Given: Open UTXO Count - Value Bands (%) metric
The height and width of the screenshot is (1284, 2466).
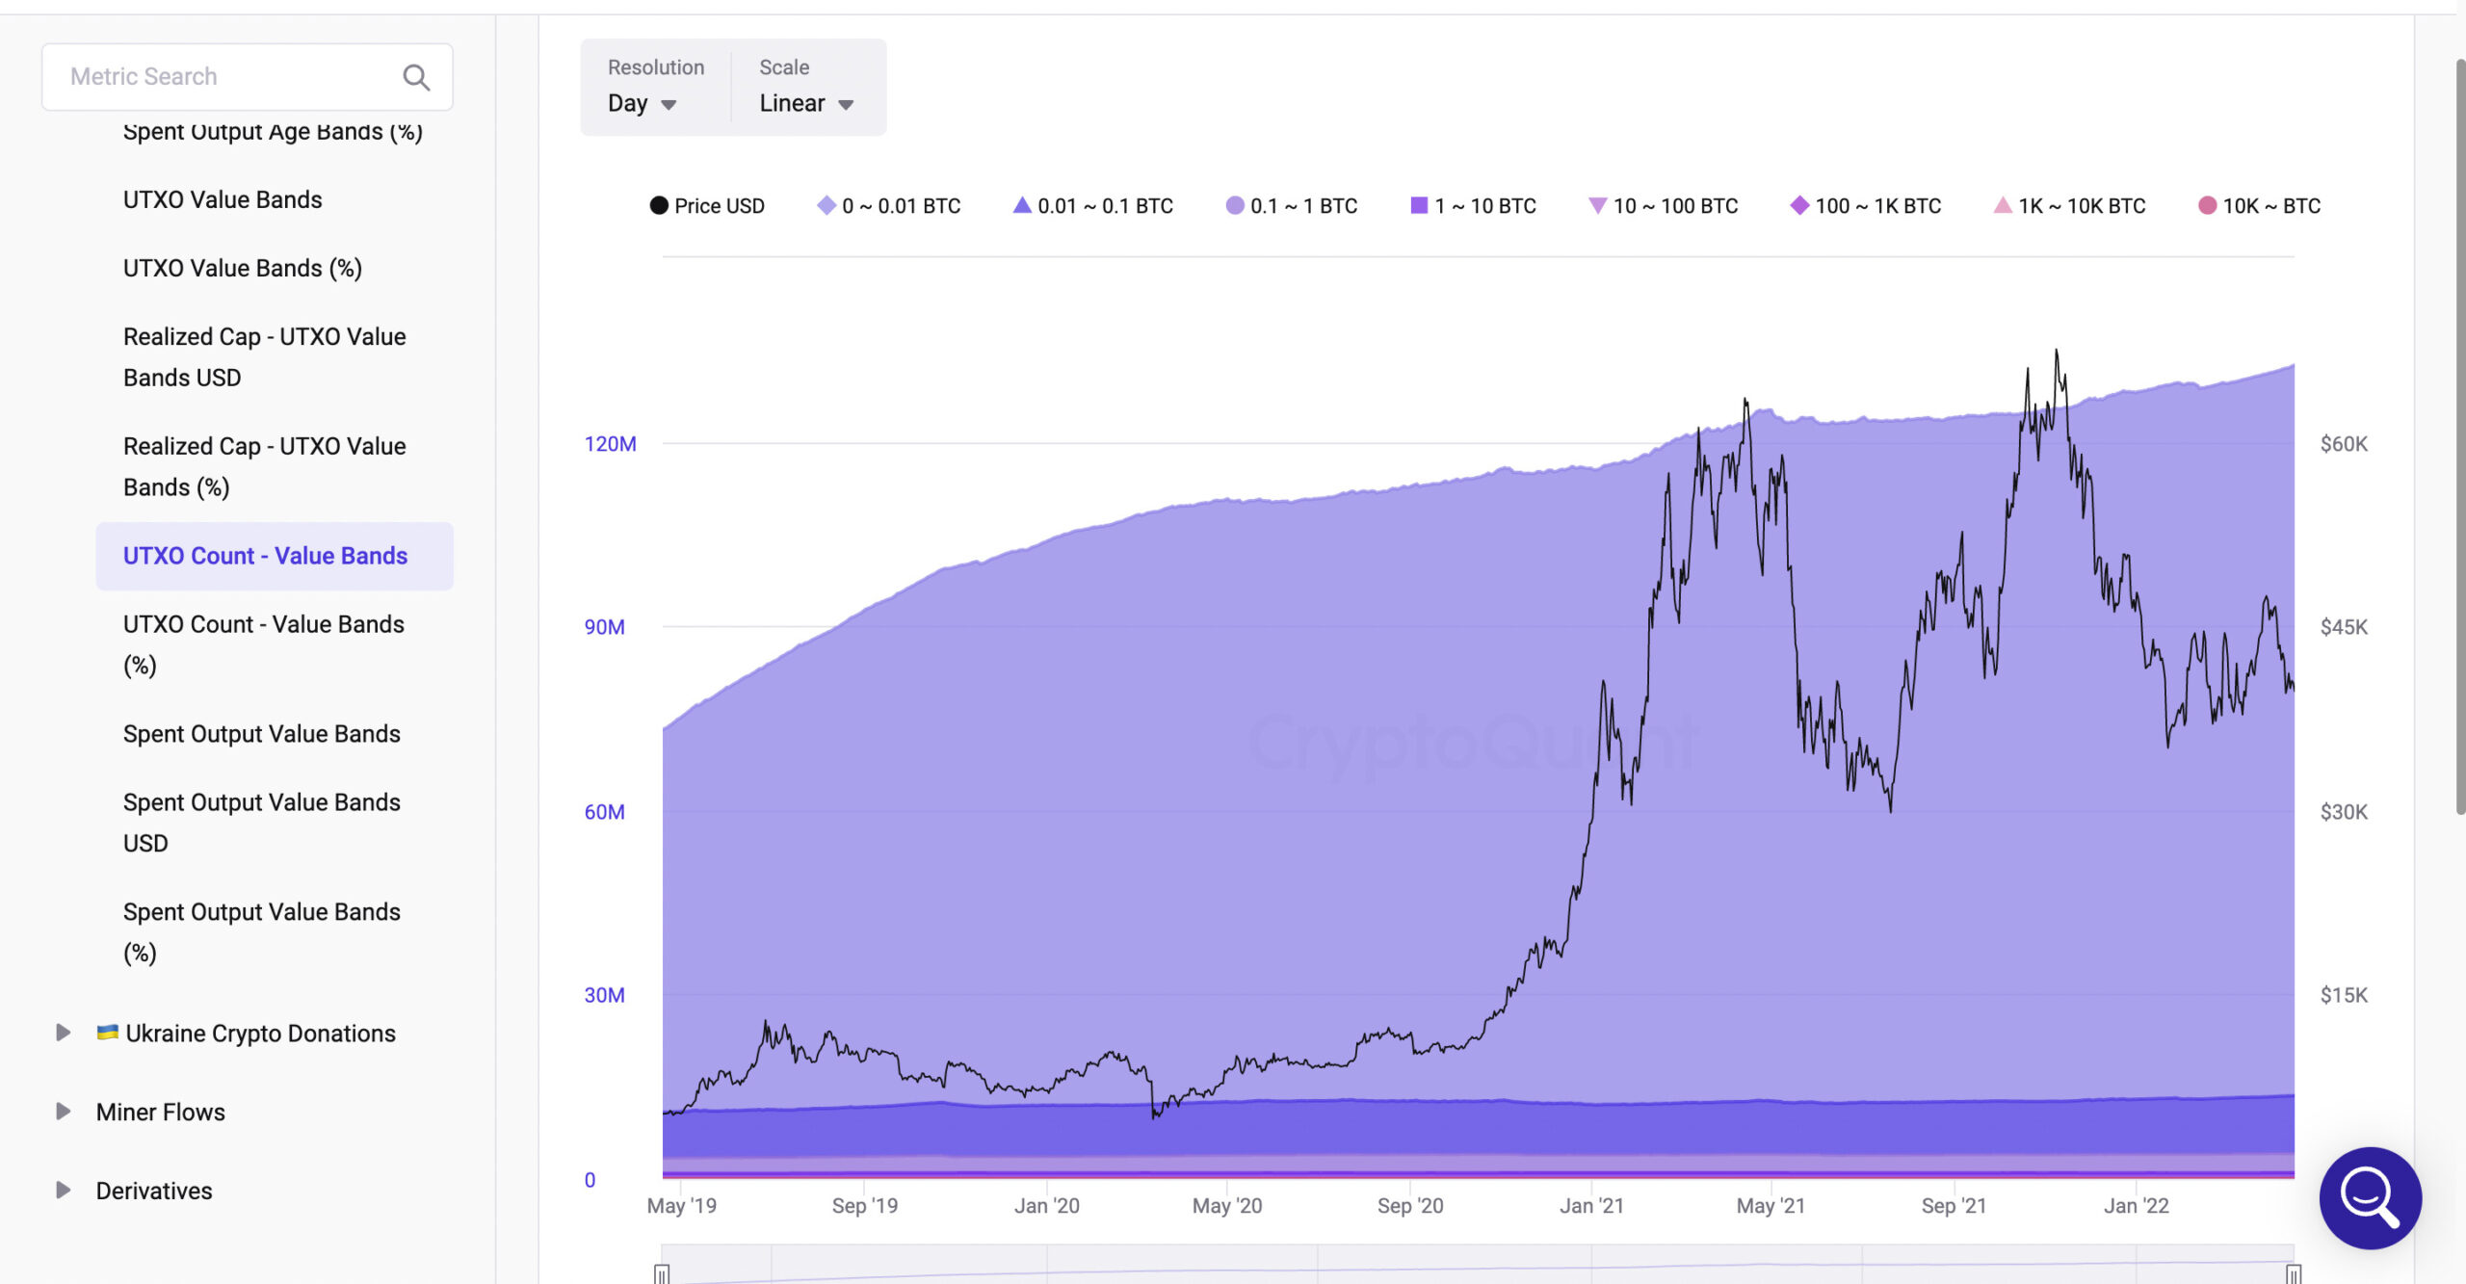Looking at the screenshot, I should pyautogui.click(x=264, y=644).
